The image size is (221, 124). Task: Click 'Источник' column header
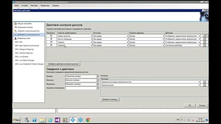(97, 33)
